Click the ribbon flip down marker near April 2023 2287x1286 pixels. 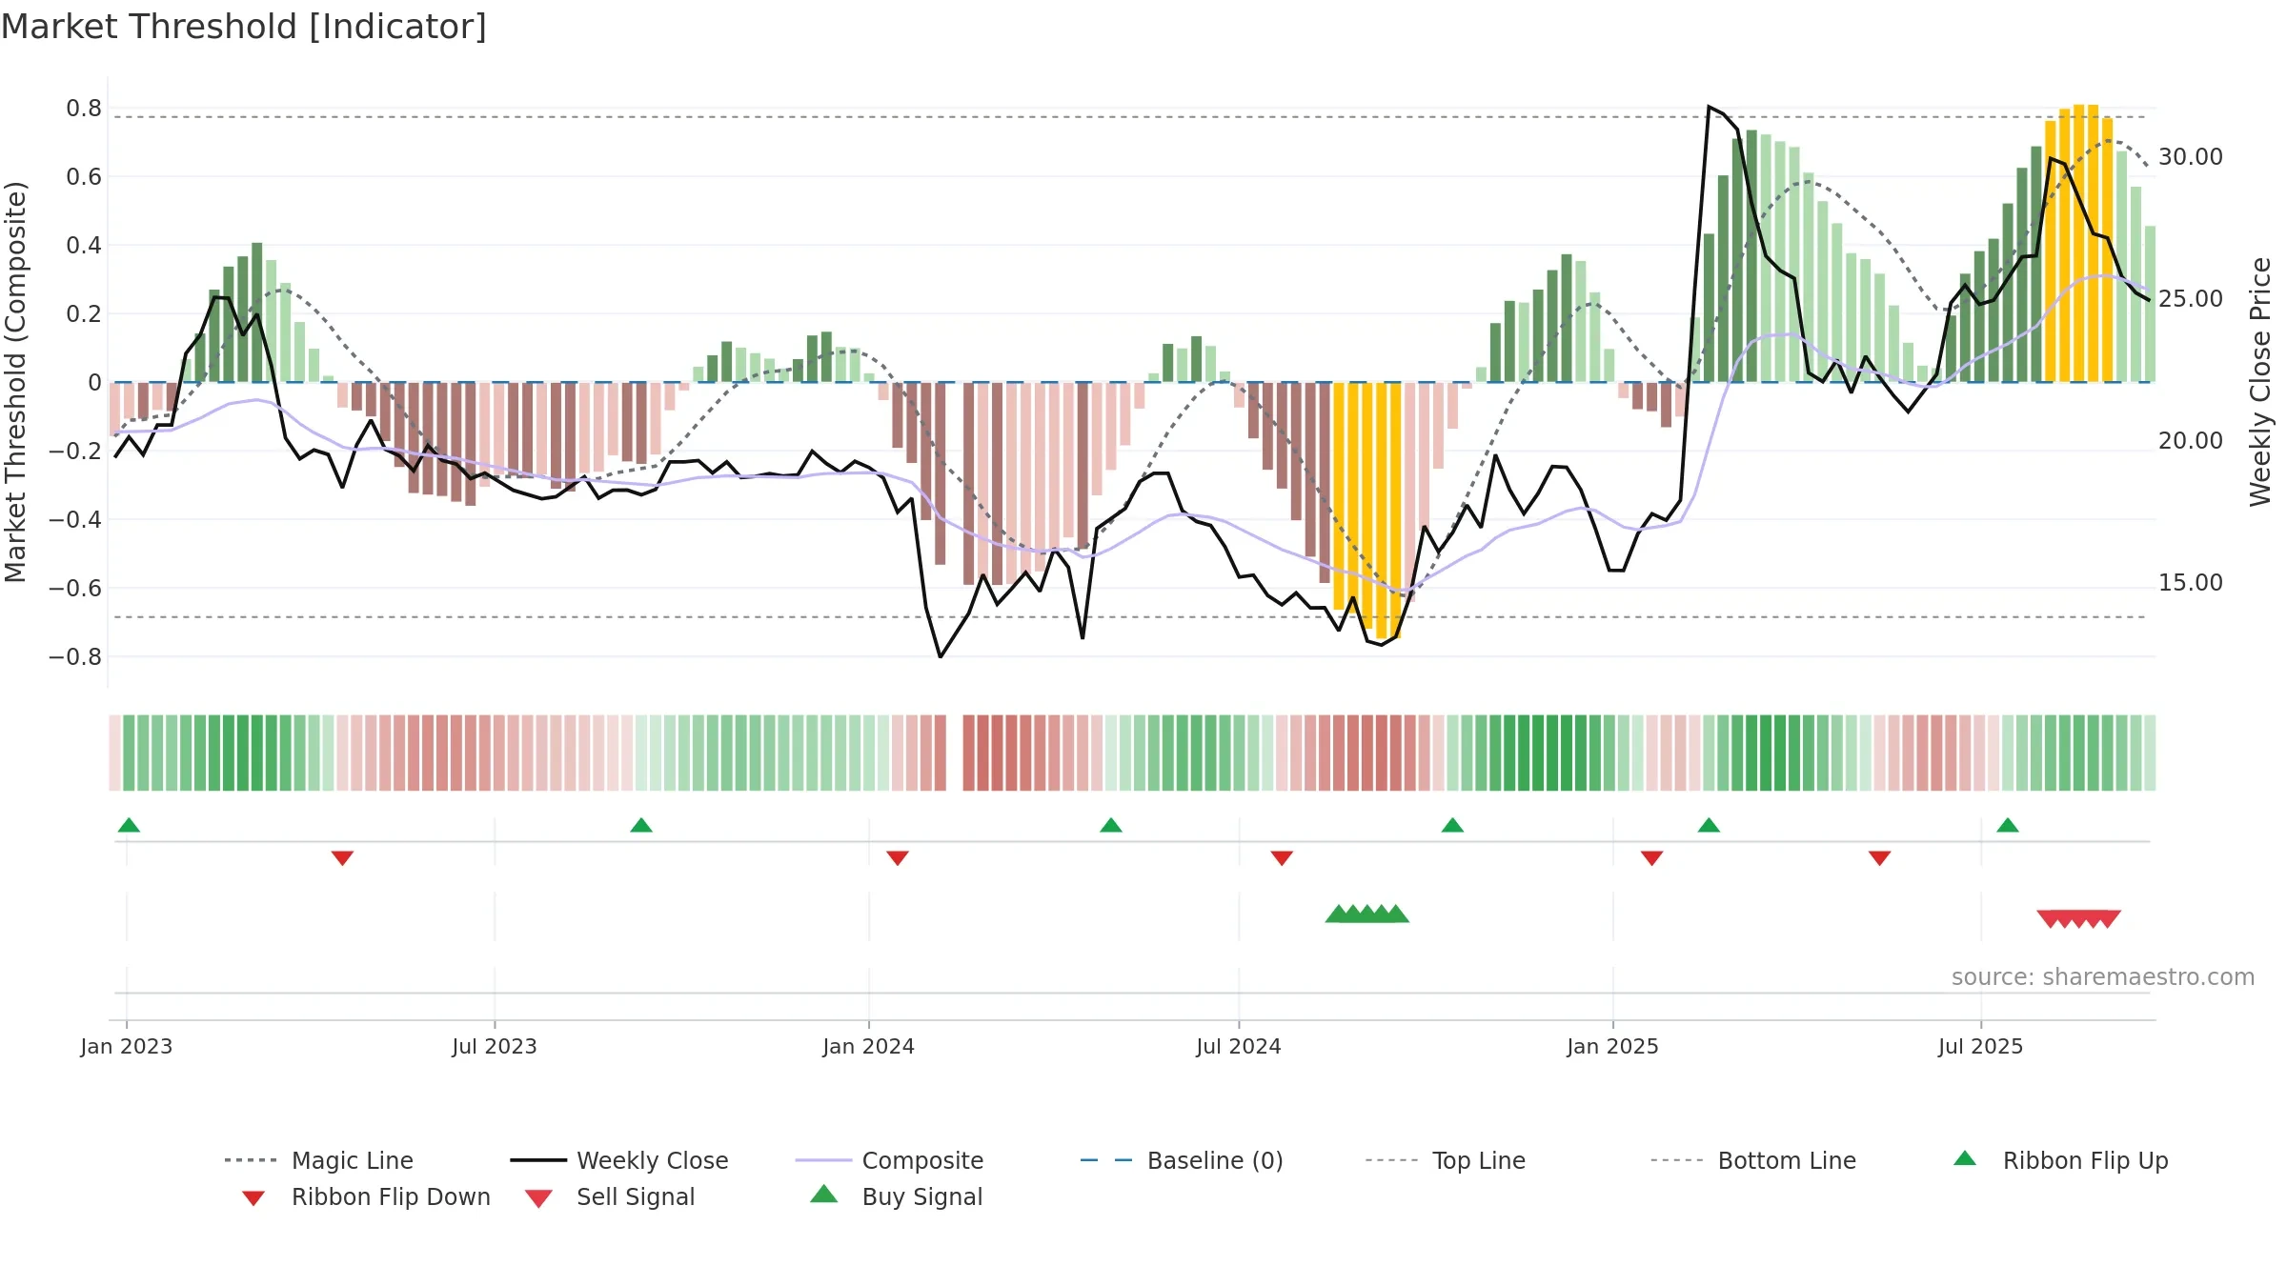coord(342,858)
